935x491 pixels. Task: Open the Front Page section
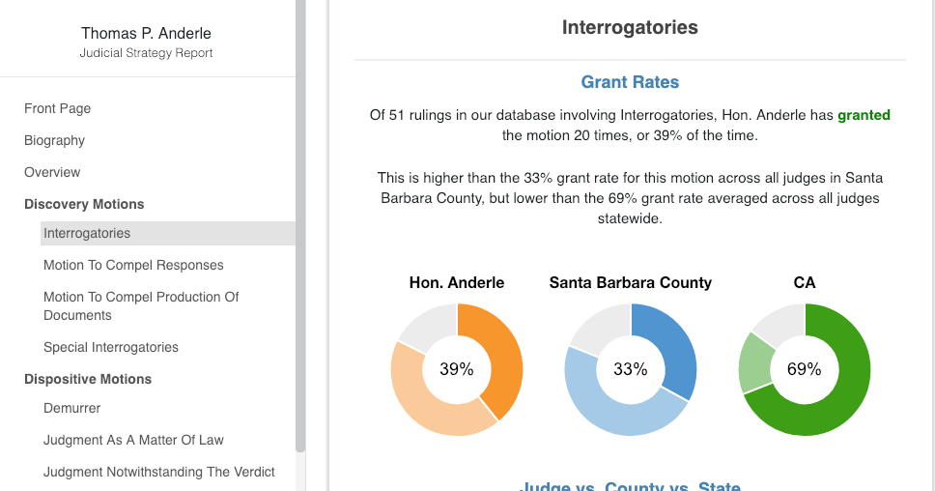pos(58,108)
